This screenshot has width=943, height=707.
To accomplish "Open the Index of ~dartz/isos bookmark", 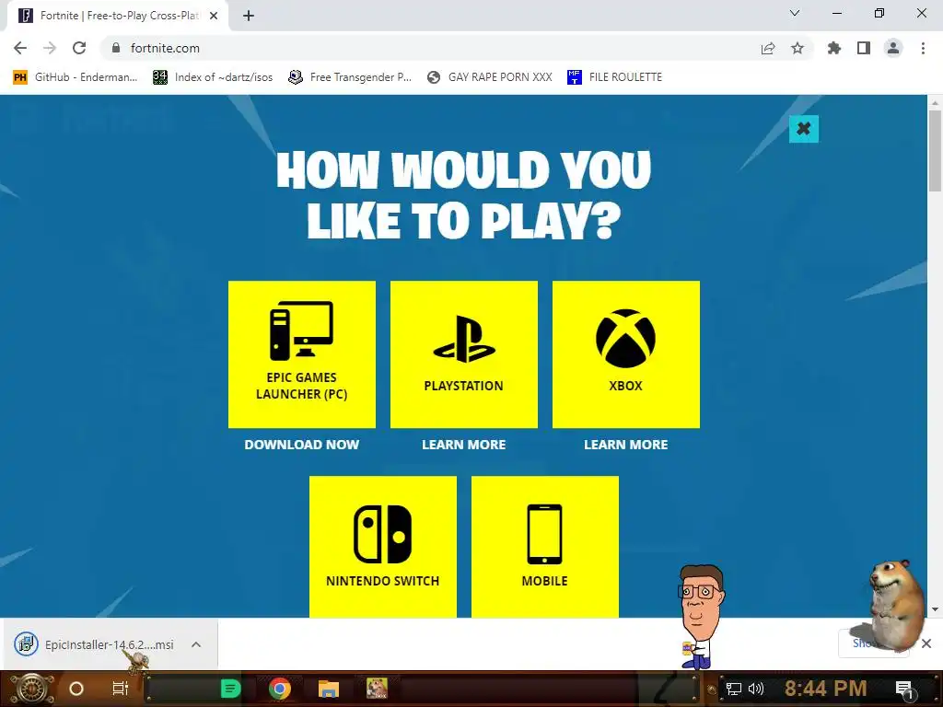I will click(213, 77).
